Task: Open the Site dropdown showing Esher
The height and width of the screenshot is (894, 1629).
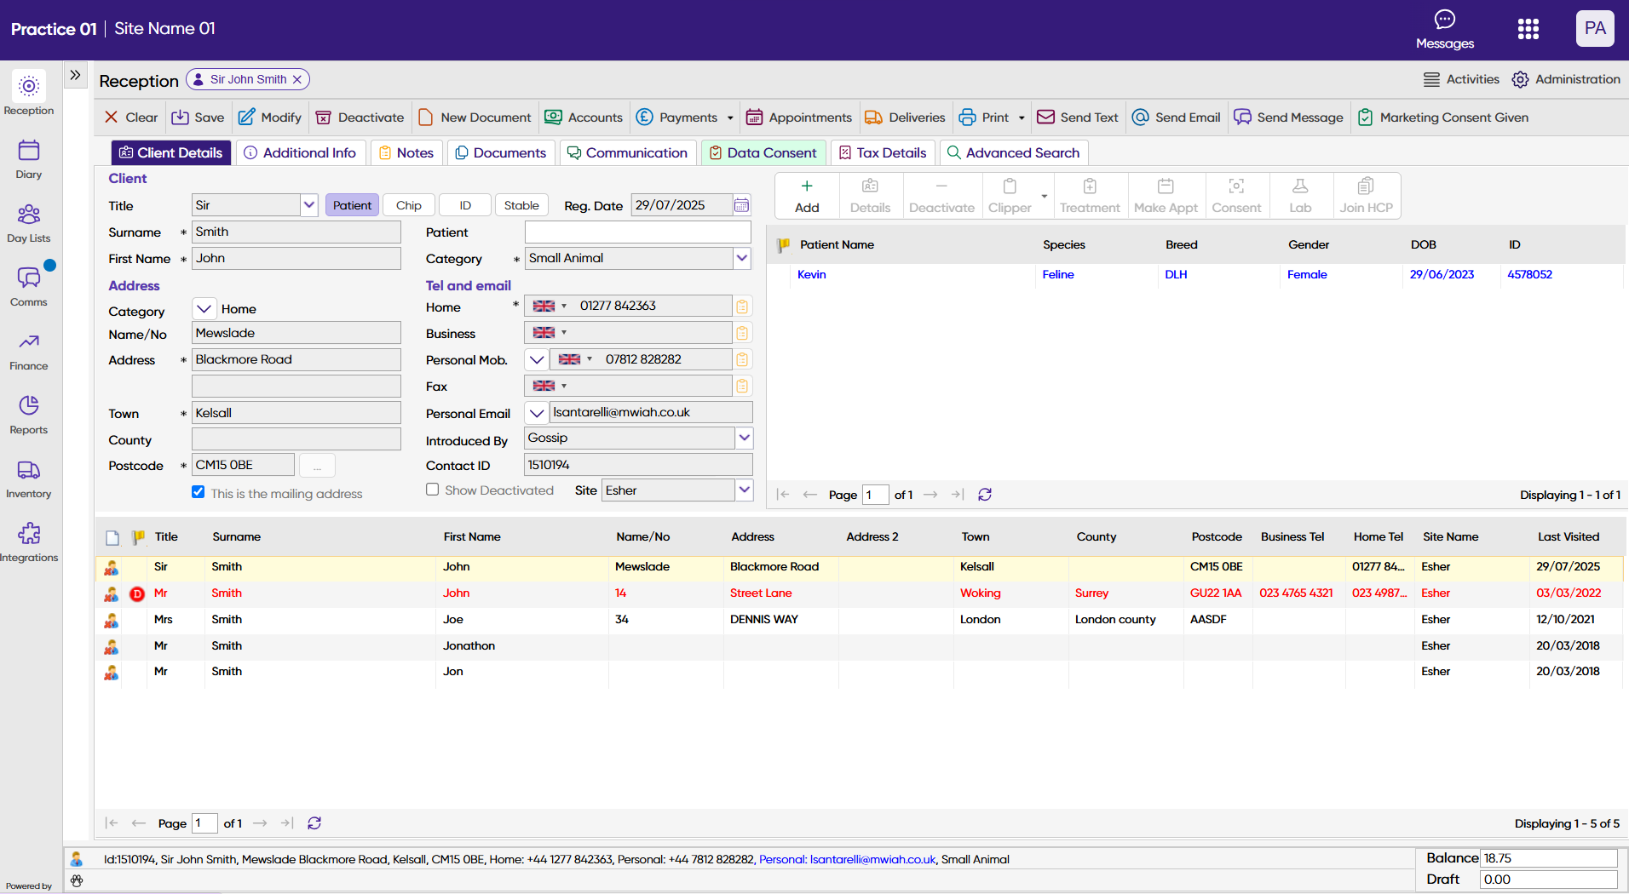Action: [744, 490]
